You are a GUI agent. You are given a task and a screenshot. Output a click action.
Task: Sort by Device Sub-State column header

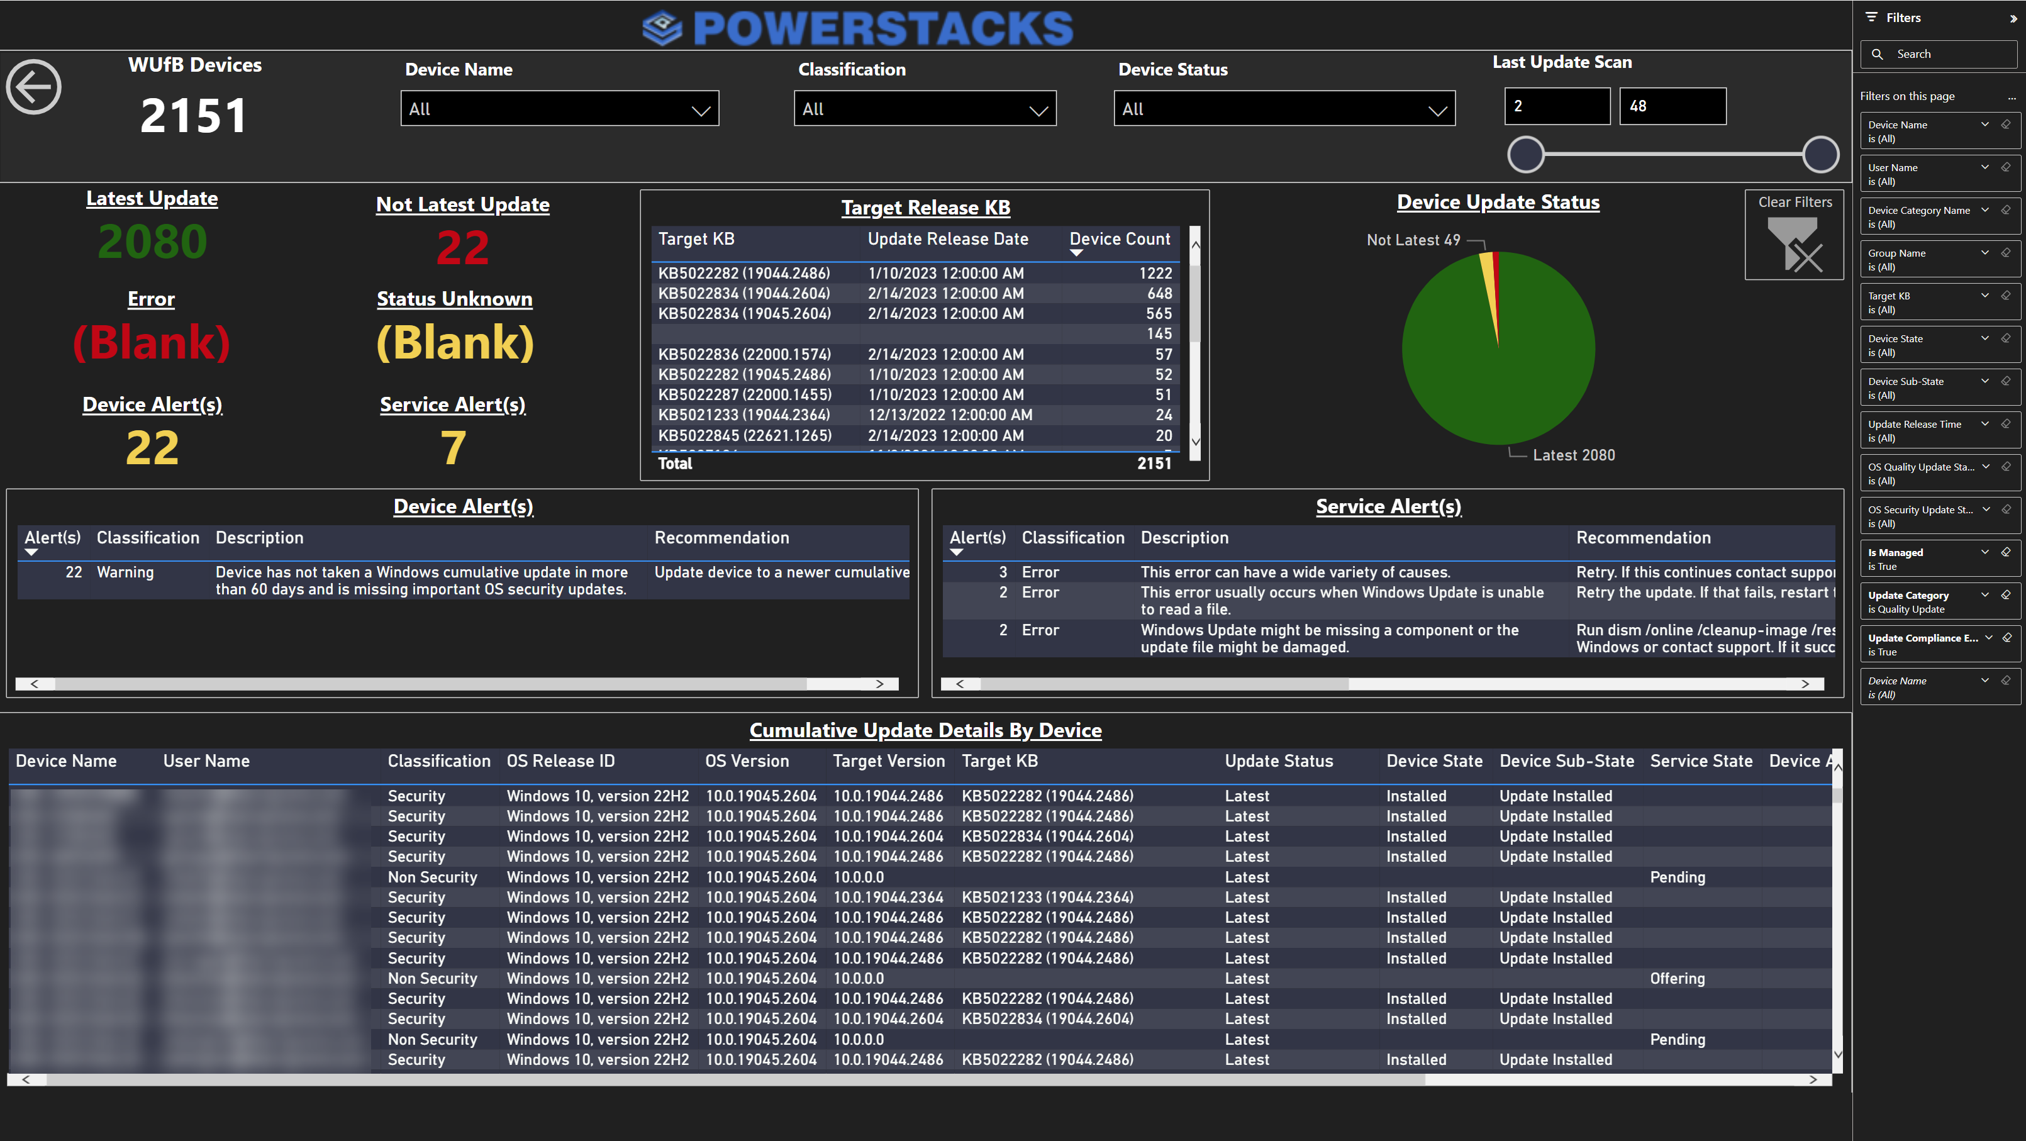[x=1567, y=761]
